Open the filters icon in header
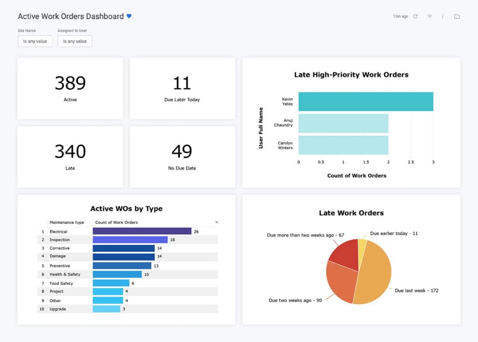This screenshot has width=478, height=342. 429,16
